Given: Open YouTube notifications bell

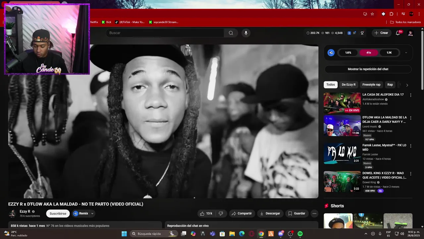Looking at the screenshot, I should pyautogui.click(x=398, y=33).
